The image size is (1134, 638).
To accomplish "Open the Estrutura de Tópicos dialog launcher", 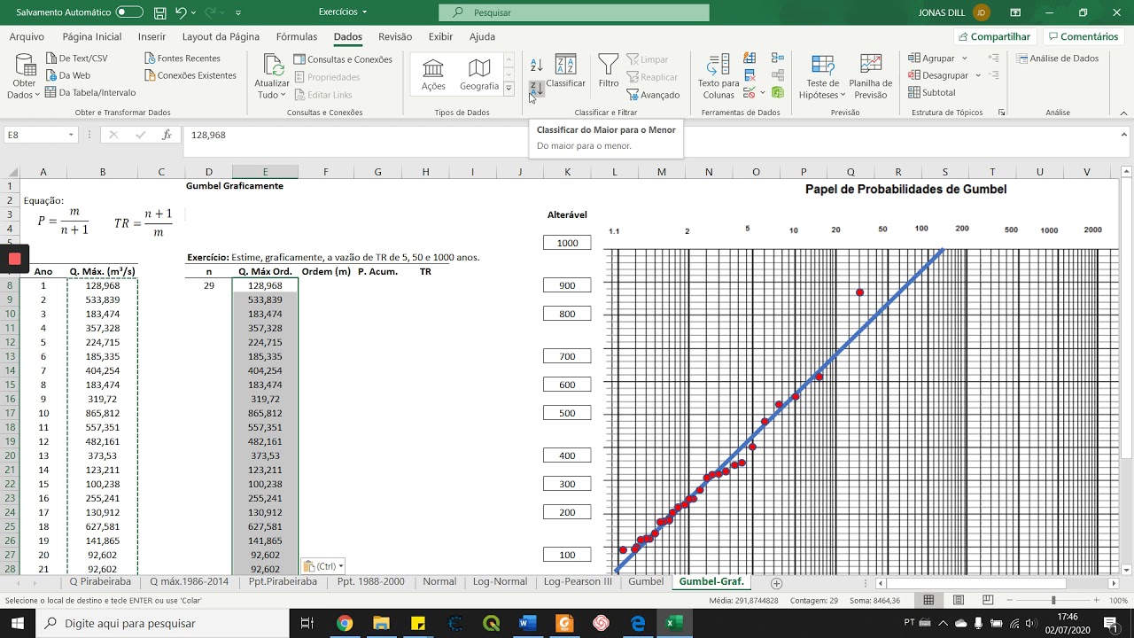I will [1002, 113].
